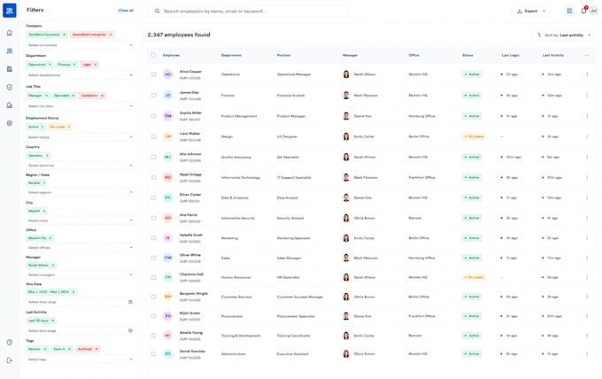The image size is (602, 379).
Task: Click the Clear all filters link
Action: coord(126,11)
